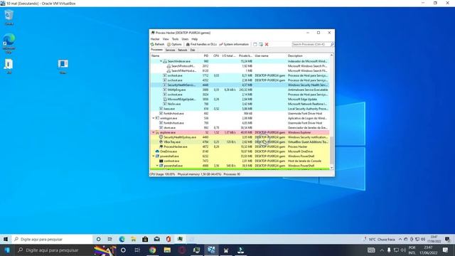Collapse the nested powershell.exe PID 4988 node
This screenshot has width=455, height=256.
(x=157, y=166)
